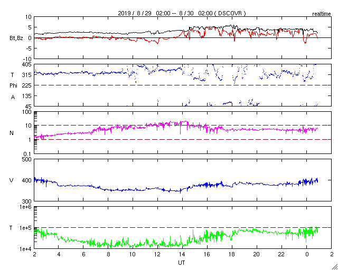Click the plot title date range with DSCOVR
The image size is (338, 270).
pos(182,13)
